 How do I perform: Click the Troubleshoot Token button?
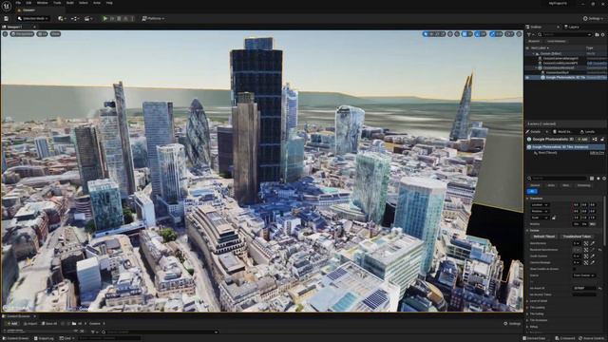click(577, 237)
